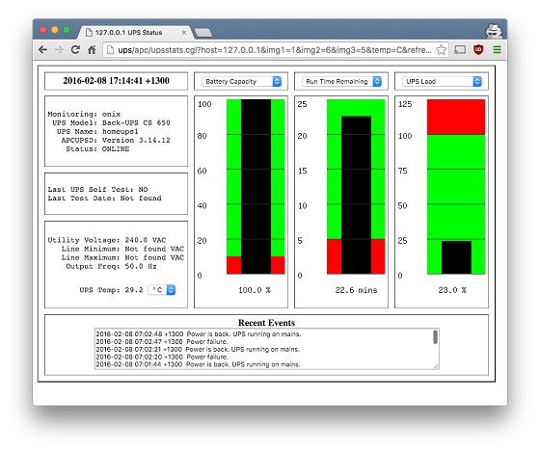Click the URL address bar
The height and width of the screenshot is (452, 540).
(x=269, y=50)
